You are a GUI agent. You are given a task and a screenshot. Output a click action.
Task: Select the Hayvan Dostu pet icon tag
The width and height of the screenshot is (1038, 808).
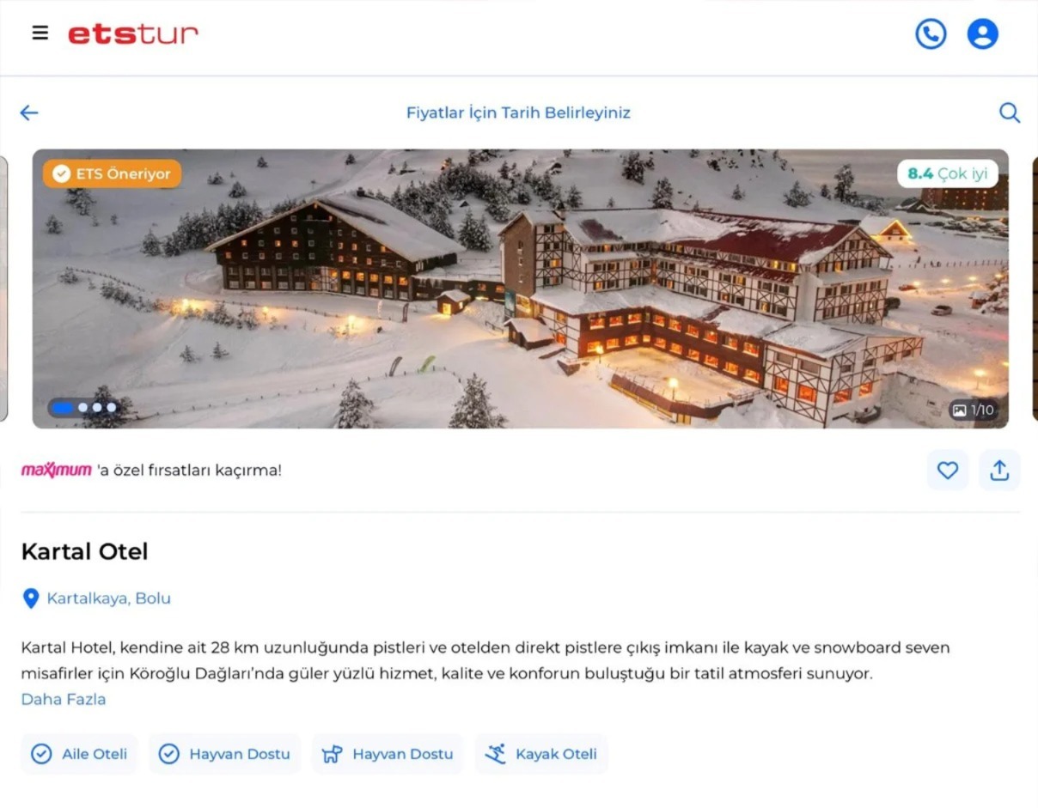click(388, 754)
